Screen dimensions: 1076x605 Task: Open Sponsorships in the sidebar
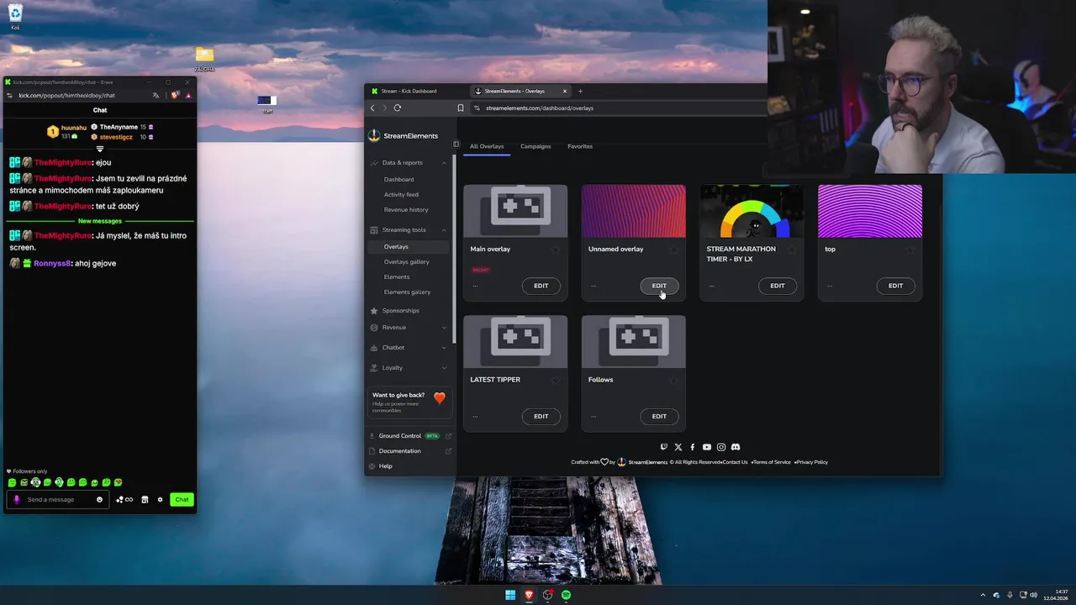click(x=400, y=310)
